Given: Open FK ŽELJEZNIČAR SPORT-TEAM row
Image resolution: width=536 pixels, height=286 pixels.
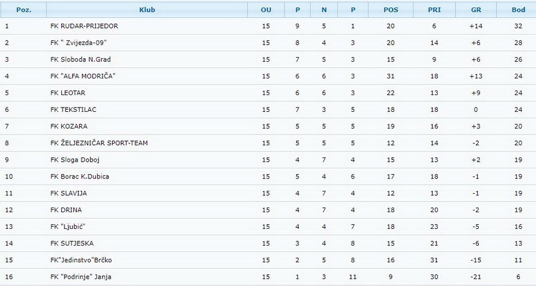Looking at the screenshot, I should tap(268, 143).
